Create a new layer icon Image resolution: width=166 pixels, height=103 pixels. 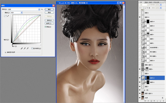[160, 101]
